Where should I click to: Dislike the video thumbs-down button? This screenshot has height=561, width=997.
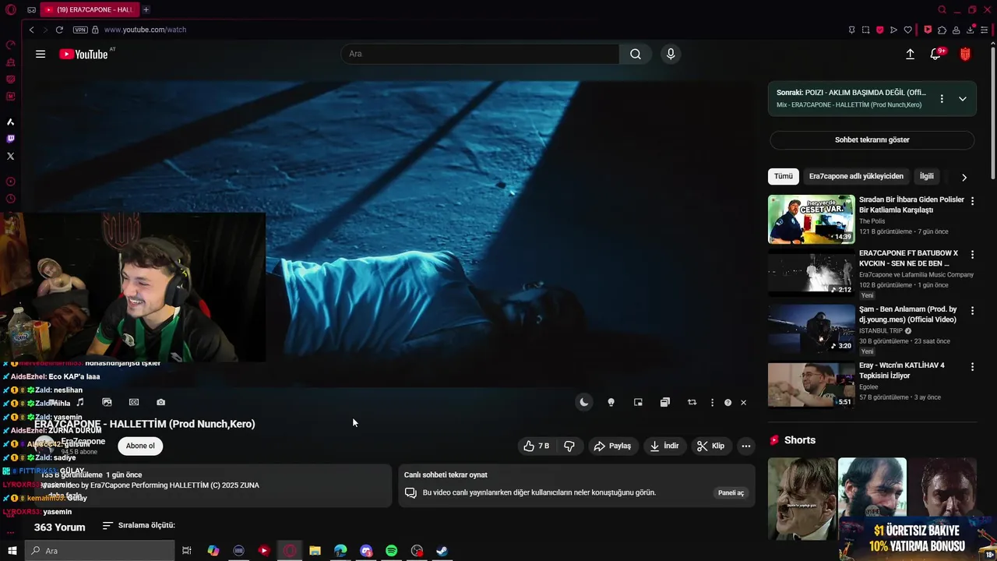point(569,446)
